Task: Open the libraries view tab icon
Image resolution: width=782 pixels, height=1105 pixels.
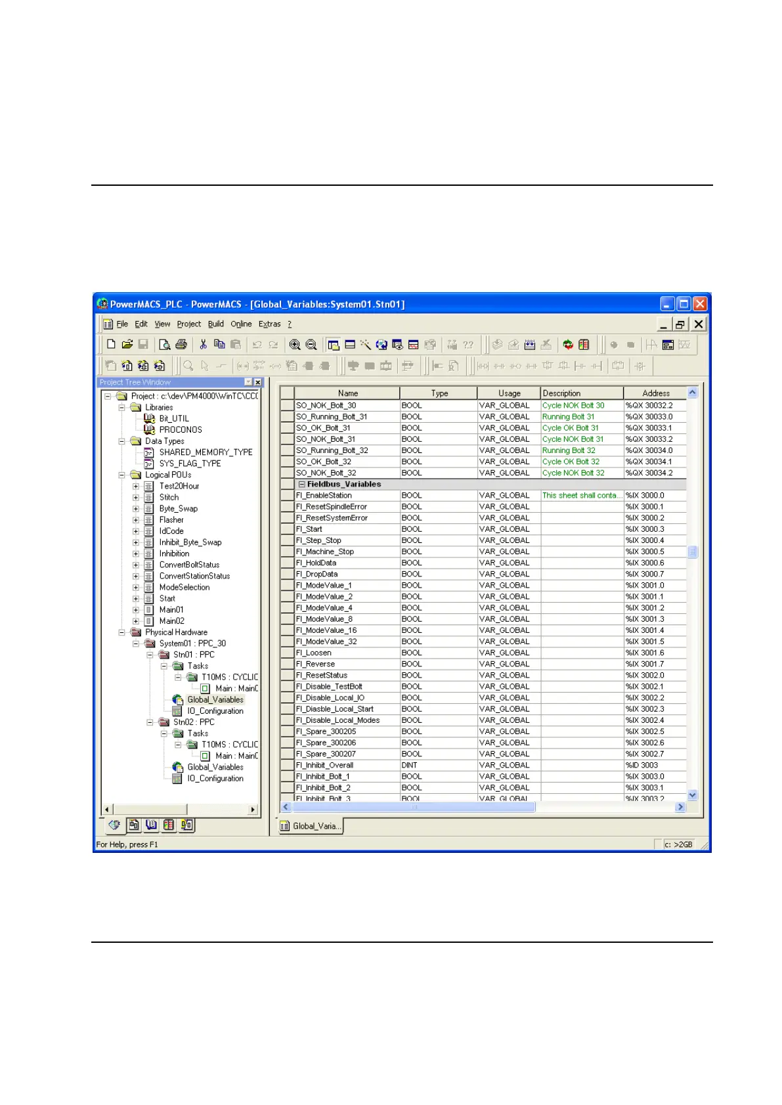Action: pos(151,825)
